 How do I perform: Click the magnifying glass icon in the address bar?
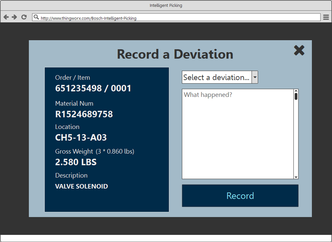[36, 17]
